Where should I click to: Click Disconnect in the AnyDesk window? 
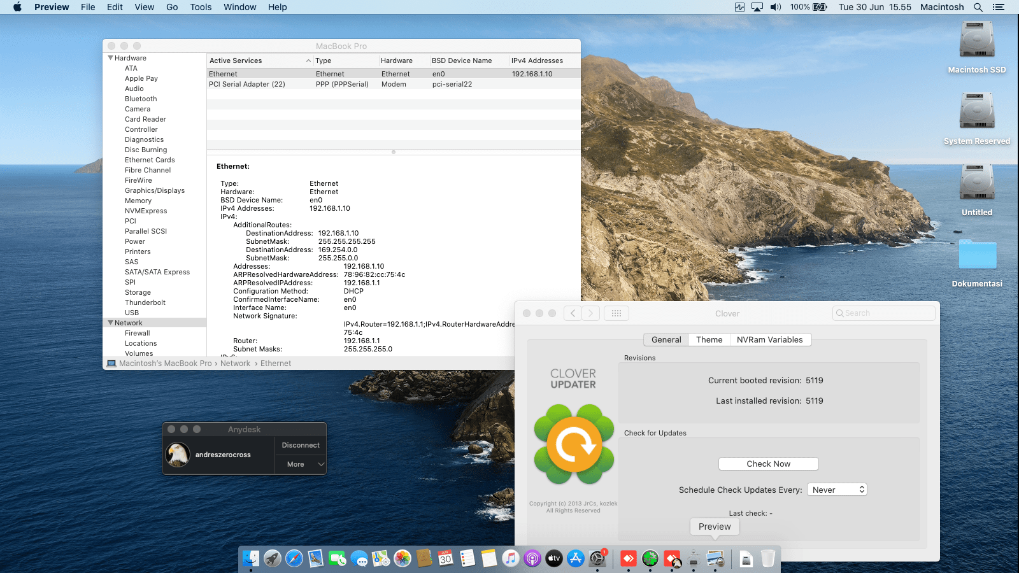[x=301, y=445]
